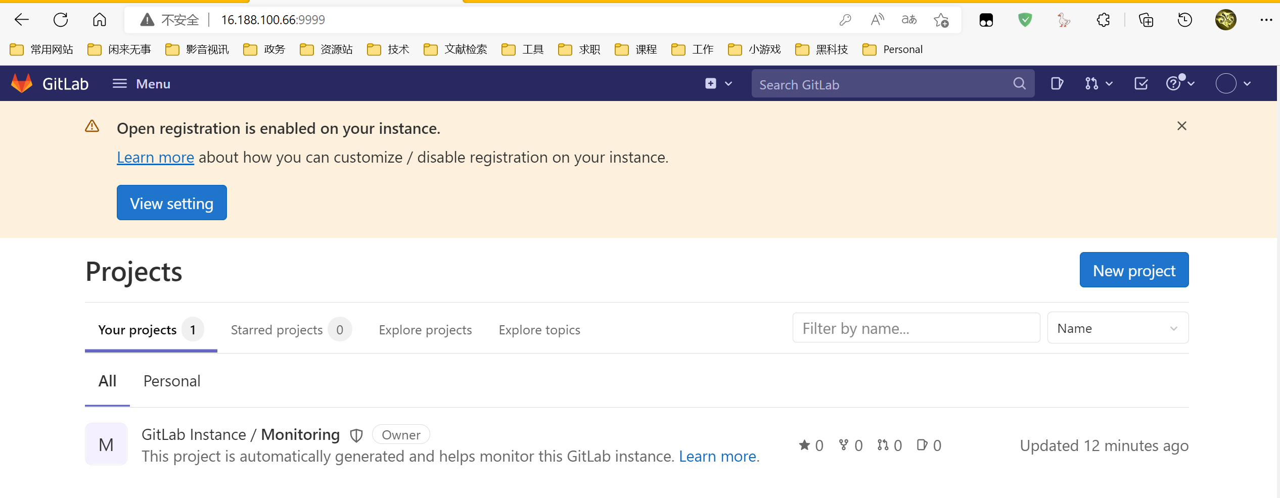1280x498 pixels.
Task: Click the Owner badge on Monitoring project
Action: click(x=401, y=434)
